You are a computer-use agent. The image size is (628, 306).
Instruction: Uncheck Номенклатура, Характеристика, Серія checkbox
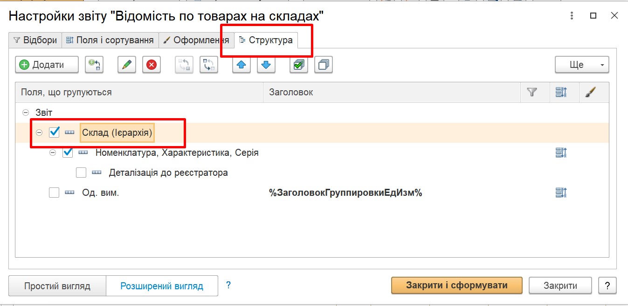pos(68,153)
